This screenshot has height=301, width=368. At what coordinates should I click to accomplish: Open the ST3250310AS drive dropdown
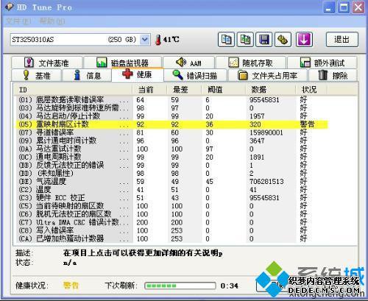click(145, 40)
